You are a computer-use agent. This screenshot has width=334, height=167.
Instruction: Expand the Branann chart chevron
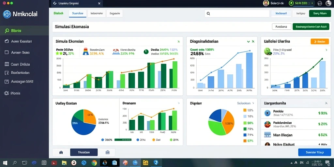(178, 103)
